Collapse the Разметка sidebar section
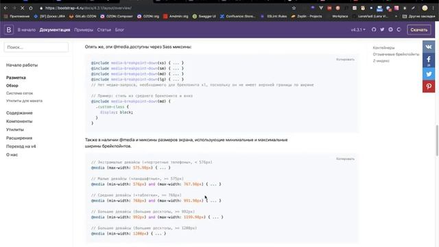 (16, 78)
